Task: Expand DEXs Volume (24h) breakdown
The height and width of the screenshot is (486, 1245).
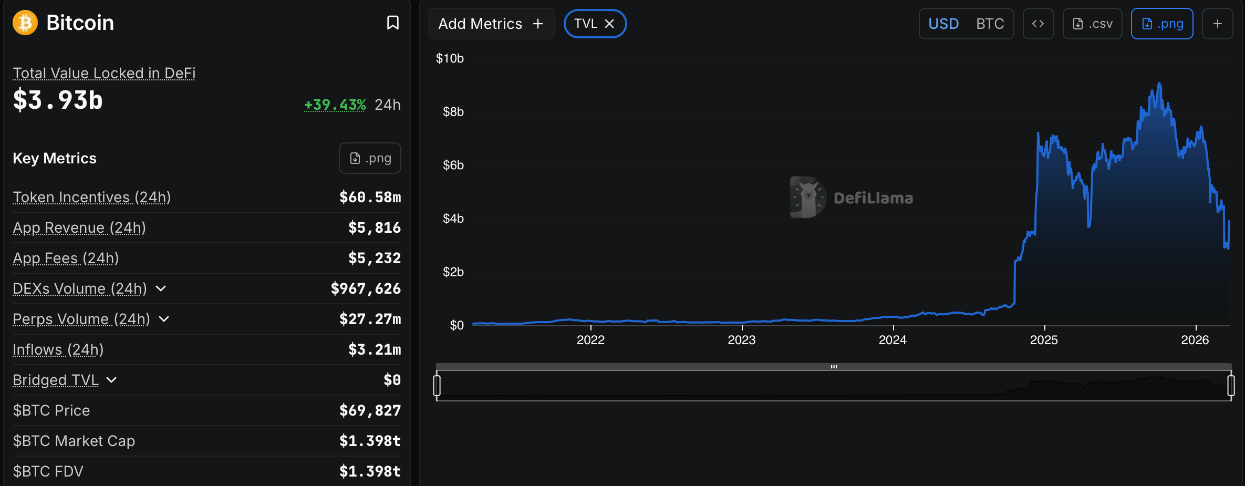Action: pos(161,288)
